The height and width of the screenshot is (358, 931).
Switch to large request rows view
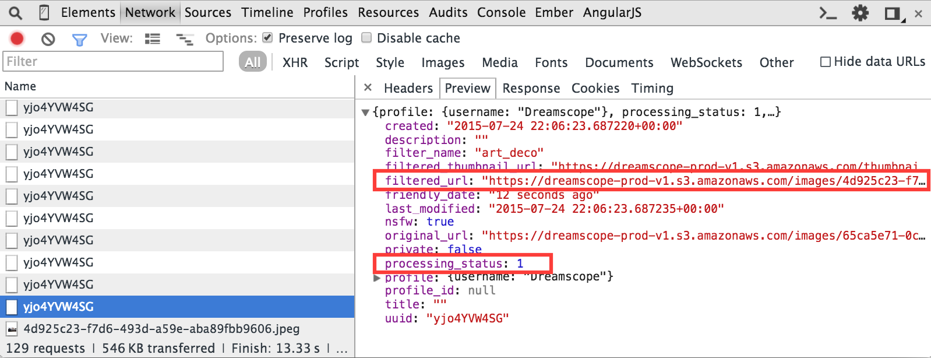tap(153, 39)
